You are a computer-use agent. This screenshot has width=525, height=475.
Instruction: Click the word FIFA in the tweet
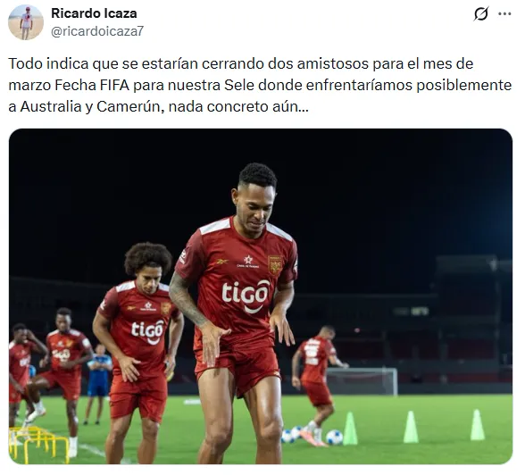click(114, 85)
